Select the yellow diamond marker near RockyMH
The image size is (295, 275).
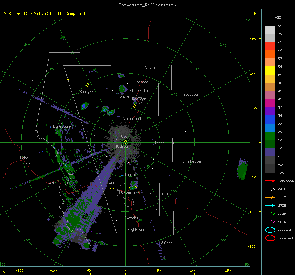88,85
